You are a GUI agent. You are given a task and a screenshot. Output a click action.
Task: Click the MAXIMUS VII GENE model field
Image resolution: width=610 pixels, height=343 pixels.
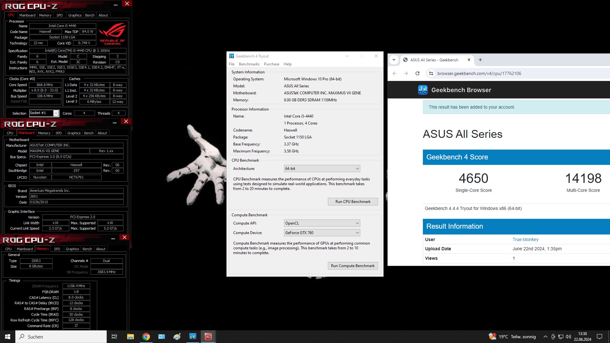tap(59, 151)
